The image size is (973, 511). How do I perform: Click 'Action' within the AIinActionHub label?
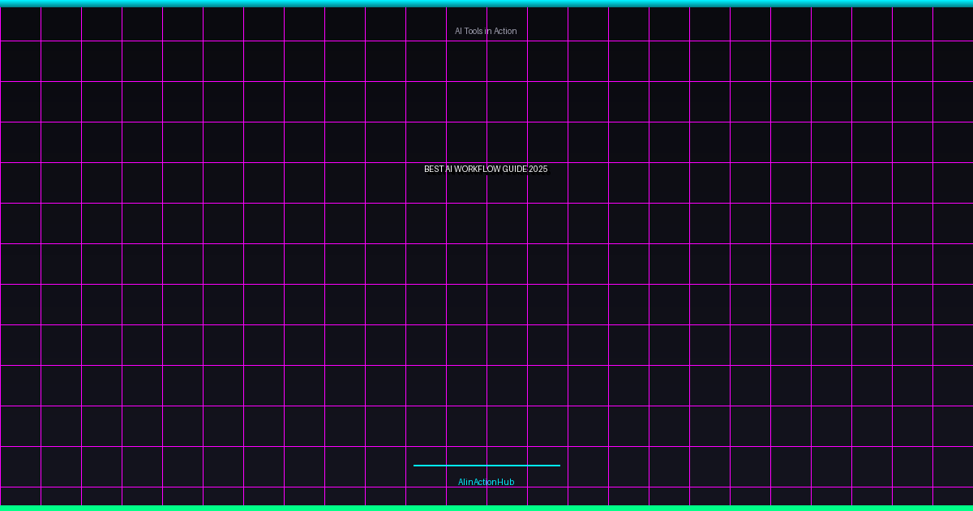(486, 482)
